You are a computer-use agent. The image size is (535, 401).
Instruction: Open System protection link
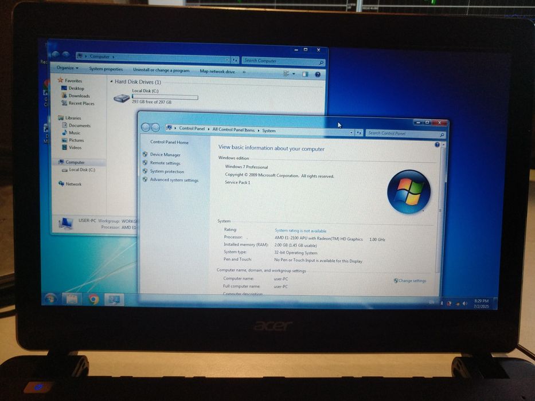coord(167,171)
